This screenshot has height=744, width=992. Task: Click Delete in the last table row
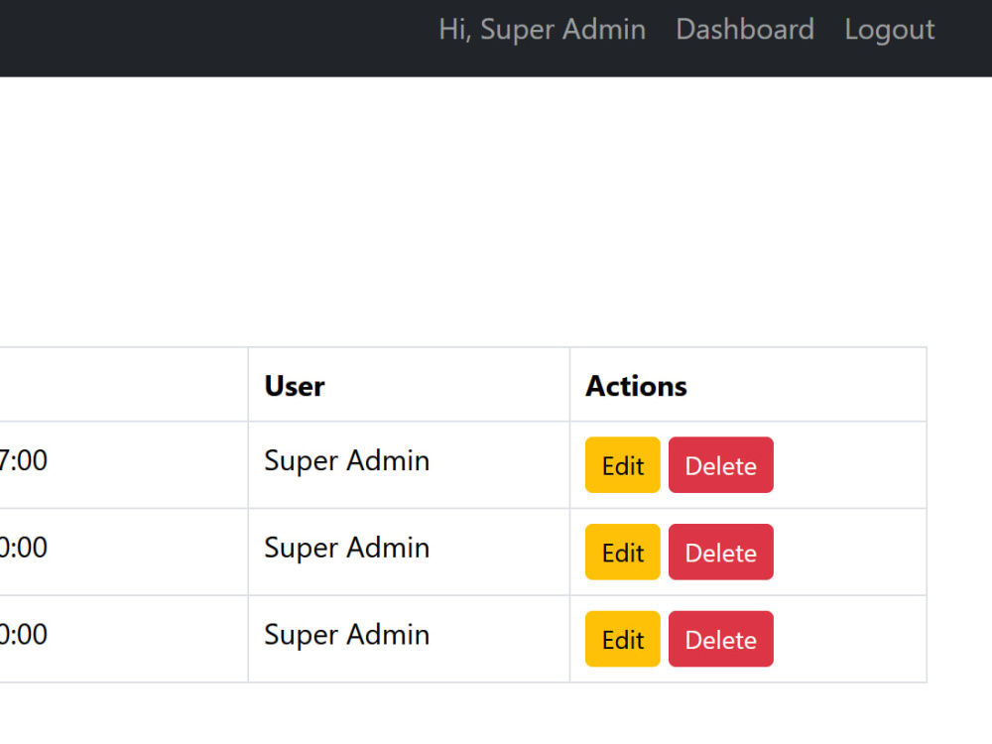(x=720, y=639)
